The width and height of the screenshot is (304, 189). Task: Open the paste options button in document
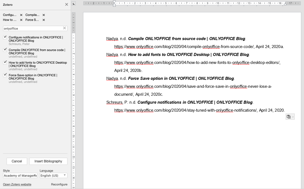click(x=290, y=117)
